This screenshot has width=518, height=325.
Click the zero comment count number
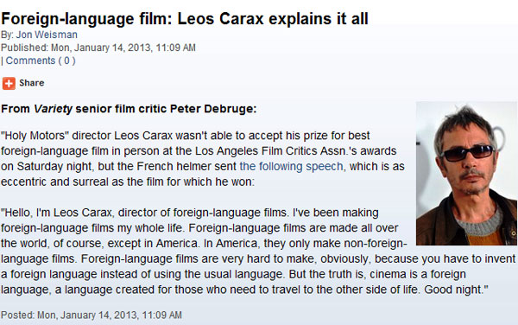point(66,61)
